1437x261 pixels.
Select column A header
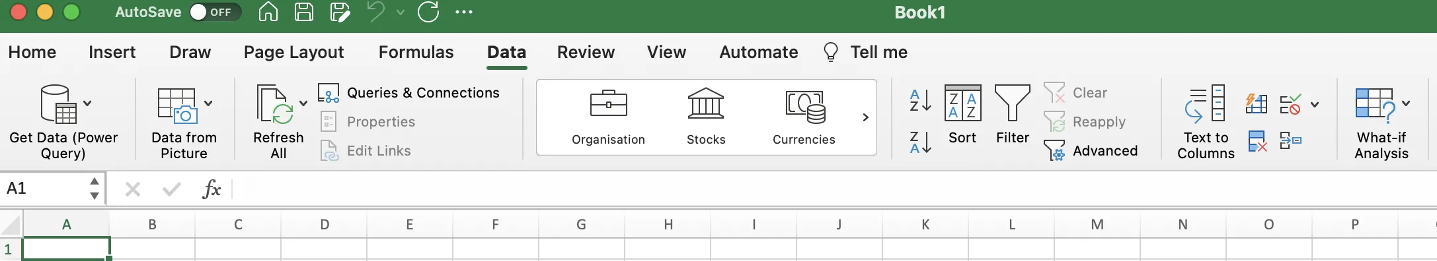[x=66, y=225]
